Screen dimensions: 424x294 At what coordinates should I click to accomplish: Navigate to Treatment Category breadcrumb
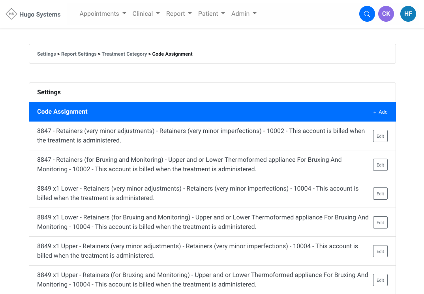[x=124, y=54]
